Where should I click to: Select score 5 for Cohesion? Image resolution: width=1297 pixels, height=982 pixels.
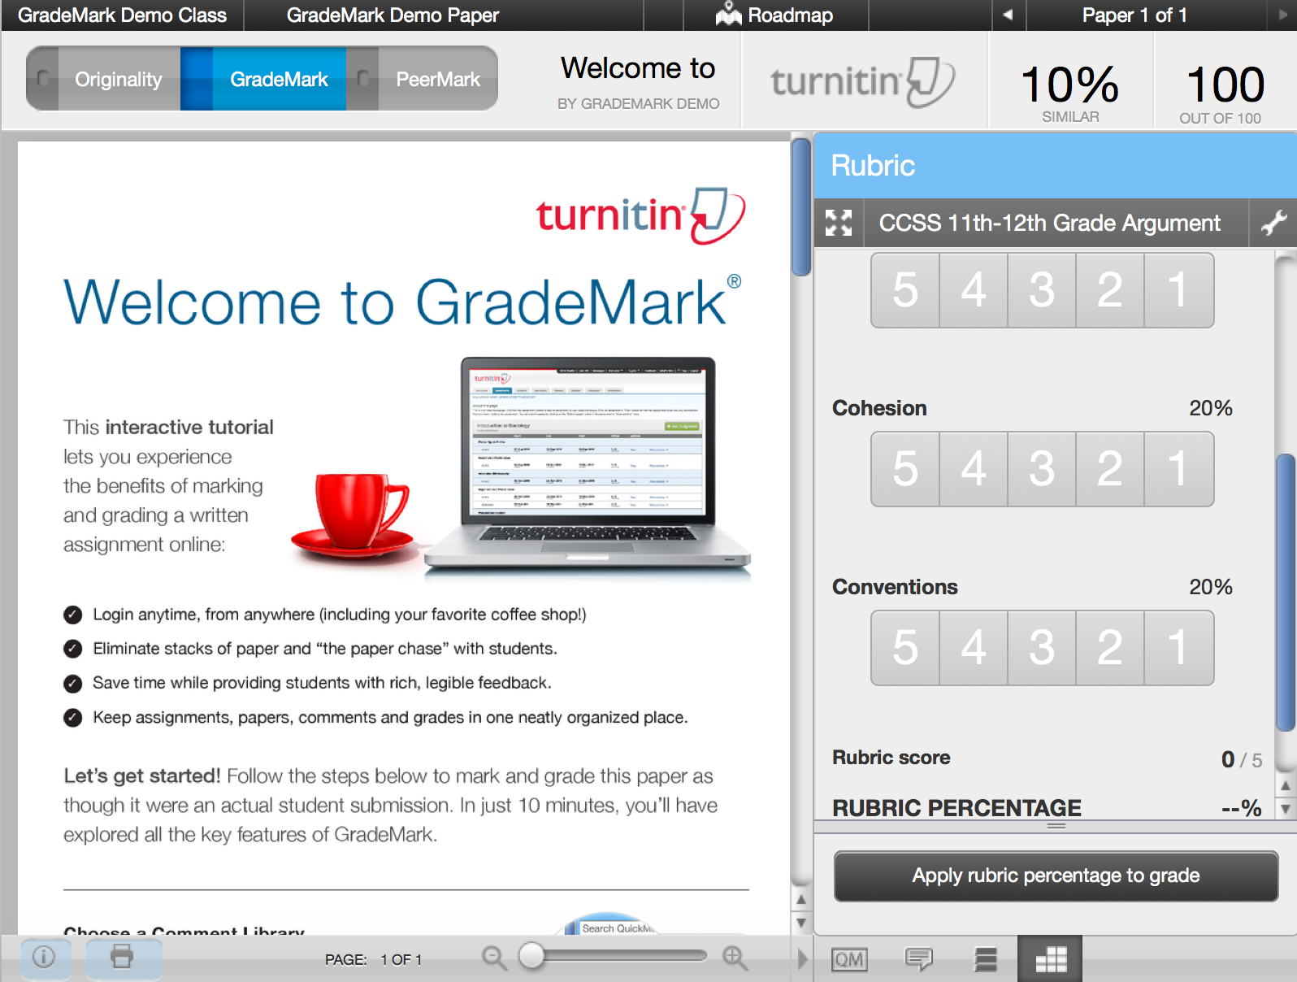point(905,469)
